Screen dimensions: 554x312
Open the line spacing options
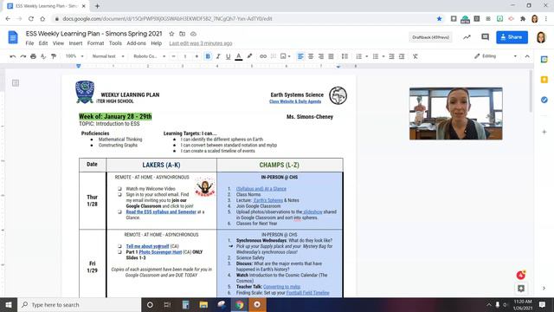coord(345,56)
